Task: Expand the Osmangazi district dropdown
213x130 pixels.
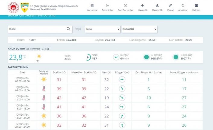Action: pos(139,29)
